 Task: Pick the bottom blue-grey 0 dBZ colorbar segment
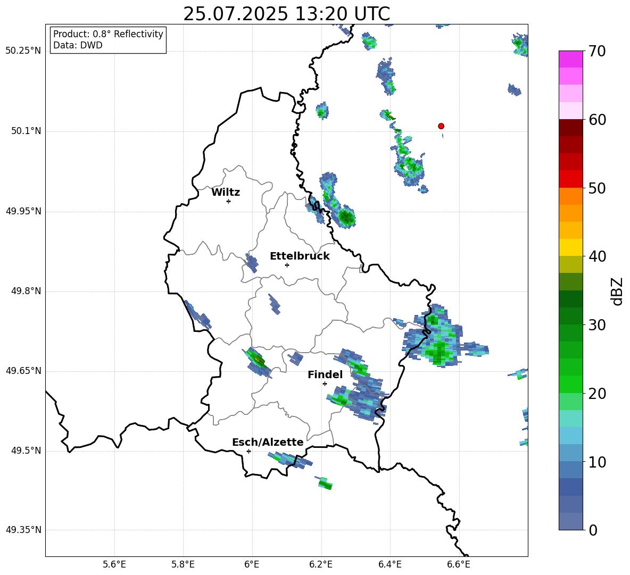(570, 521)
